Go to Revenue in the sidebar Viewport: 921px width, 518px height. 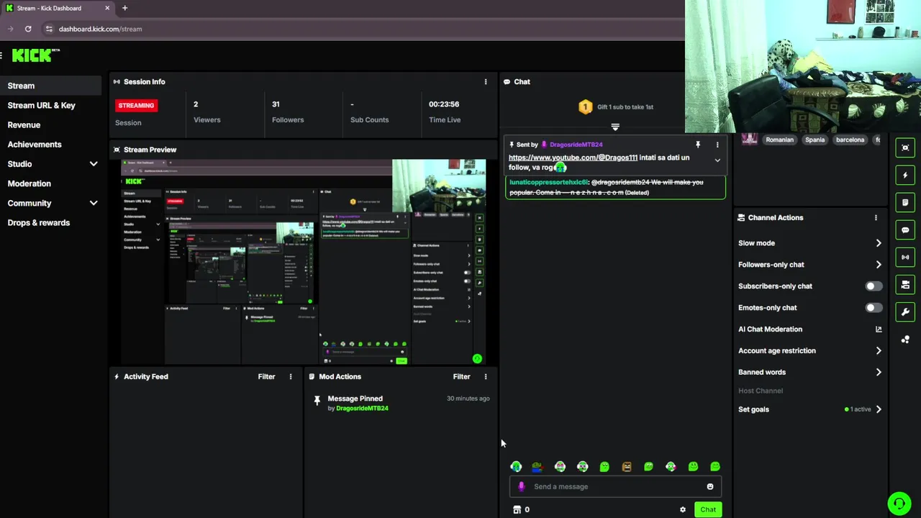pyautogui.click(x=24, y=124)
